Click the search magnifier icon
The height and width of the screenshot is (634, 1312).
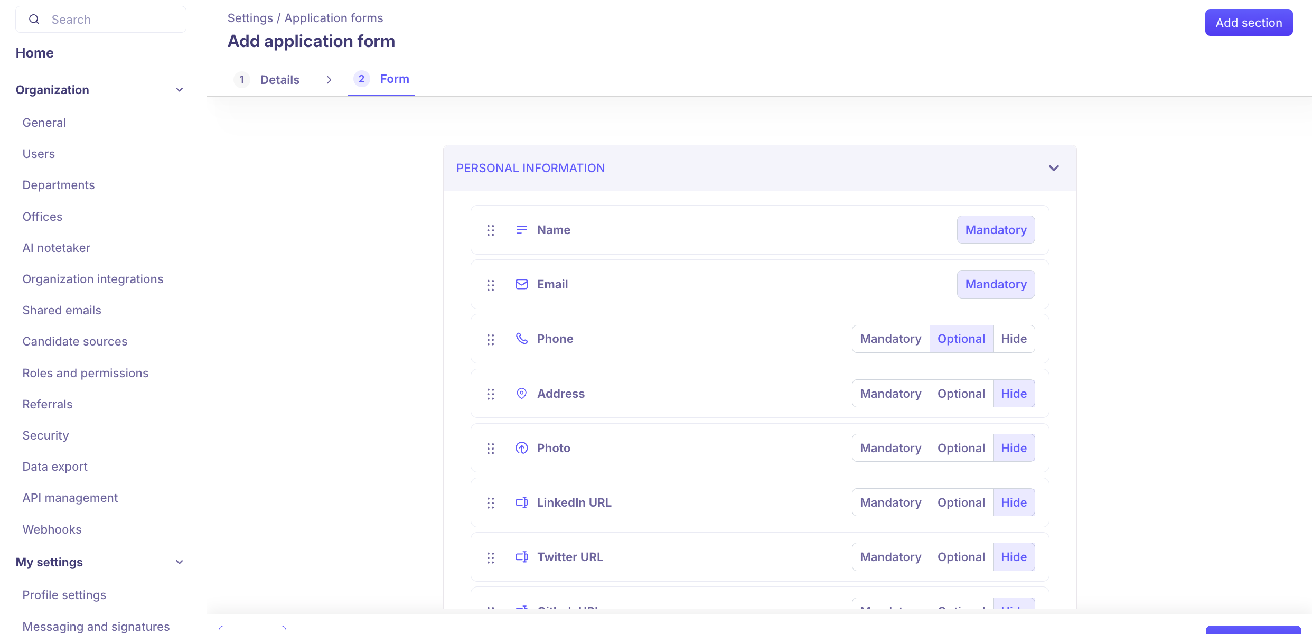point(34,20)
